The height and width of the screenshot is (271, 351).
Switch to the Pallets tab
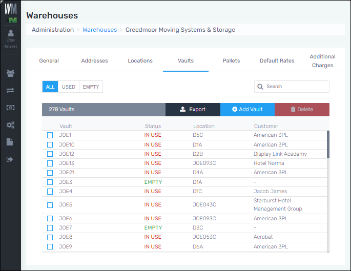click(231, 60)
